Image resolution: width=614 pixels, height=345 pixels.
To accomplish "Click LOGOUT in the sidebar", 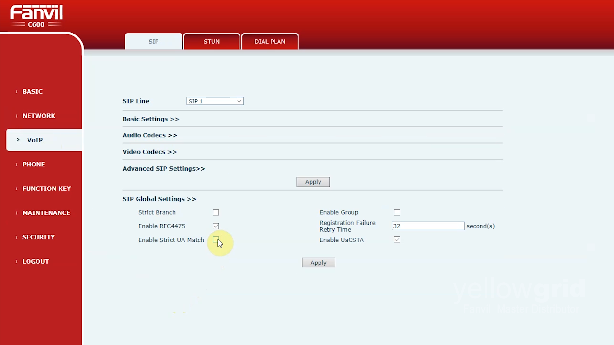I will coord(36,261).
